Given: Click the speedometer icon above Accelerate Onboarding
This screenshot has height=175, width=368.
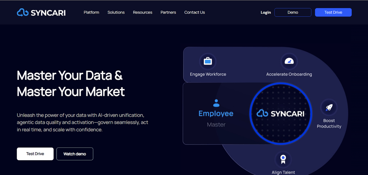Looking at the screenshot, I should click(x=289, y=61).
